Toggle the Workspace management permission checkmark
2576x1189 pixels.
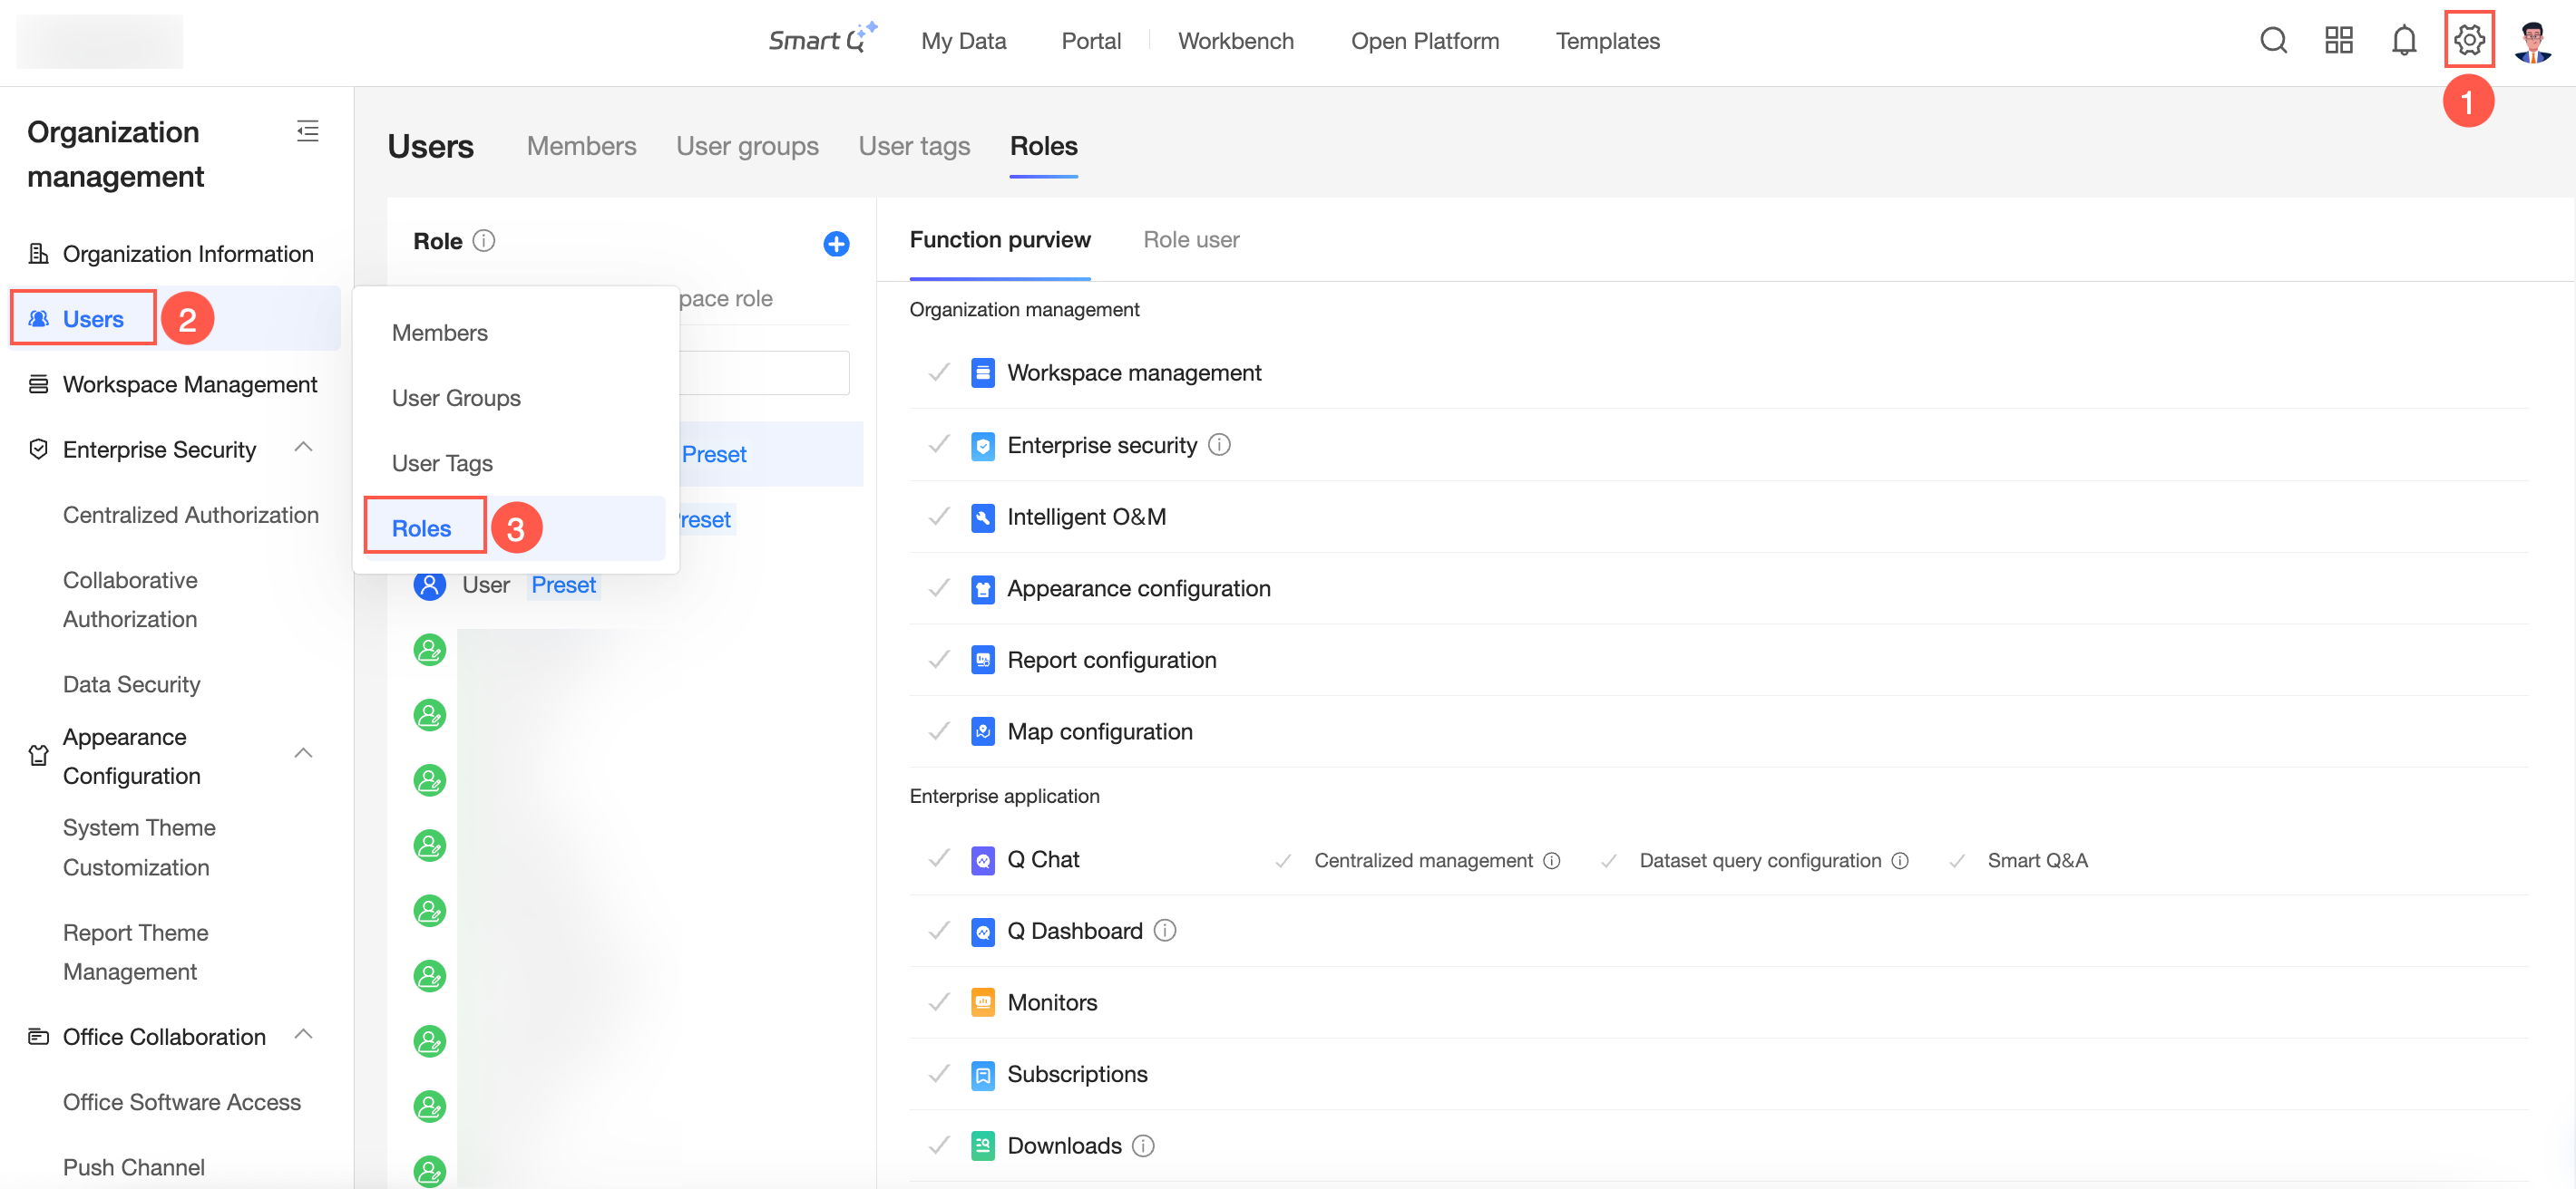point(938,372)
